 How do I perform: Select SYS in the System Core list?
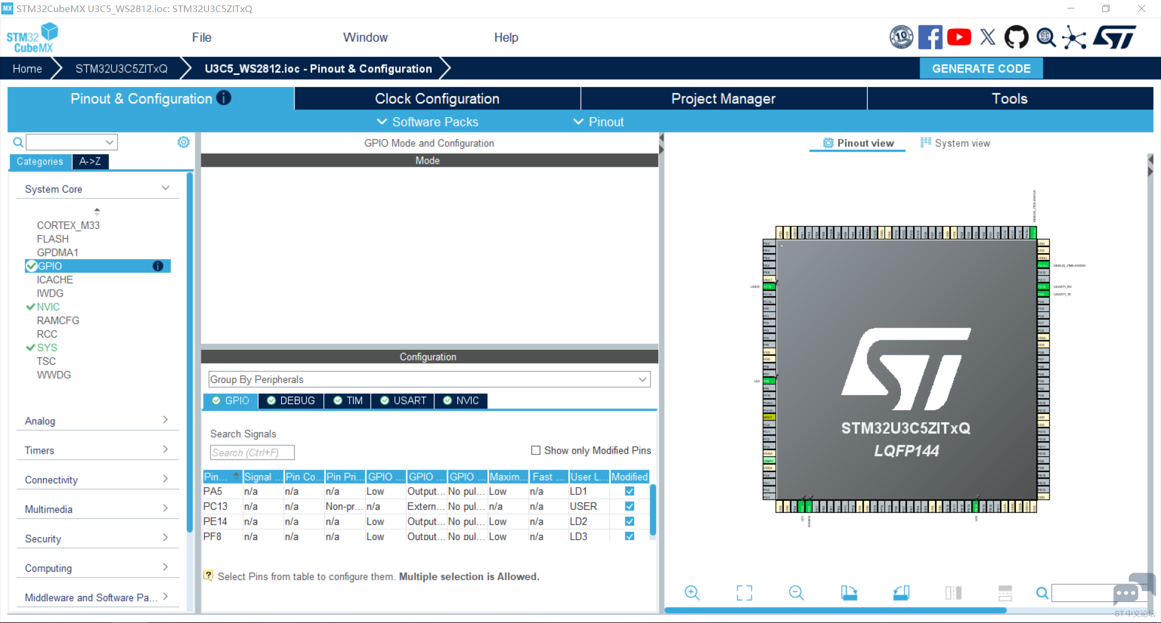point(47,347)
